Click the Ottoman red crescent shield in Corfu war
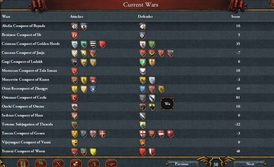 pos(75,98)
